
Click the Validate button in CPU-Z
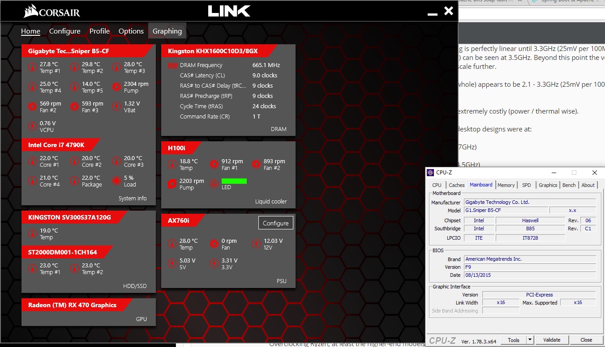tap(552, 340)
